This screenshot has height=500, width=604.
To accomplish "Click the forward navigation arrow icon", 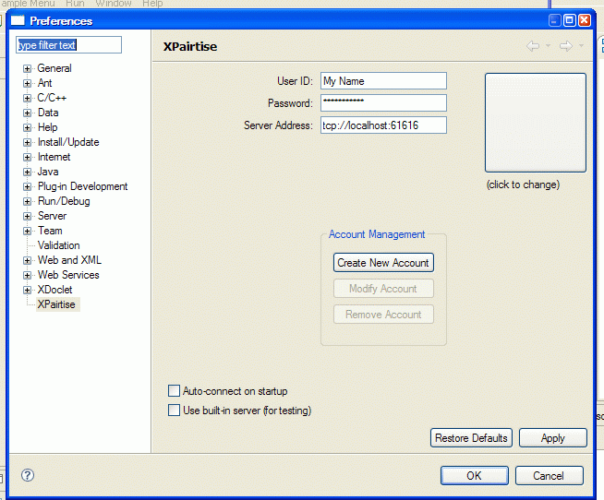I will coord(565,46).
